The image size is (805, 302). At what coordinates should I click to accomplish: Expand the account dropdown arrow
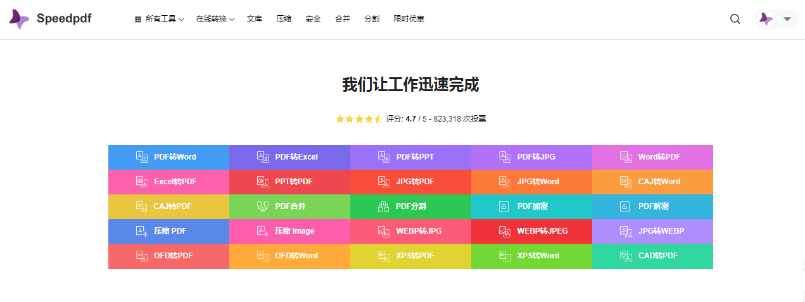coord(787,19)
